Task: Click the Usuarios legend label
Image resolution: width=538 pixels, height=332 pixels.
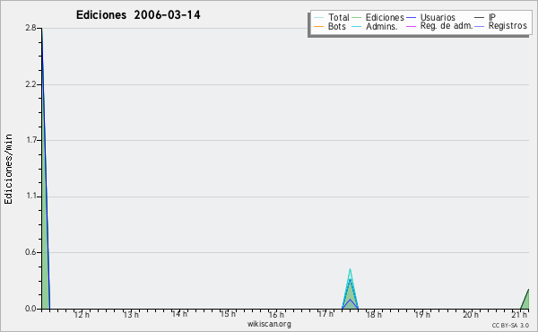Action: 438,17
